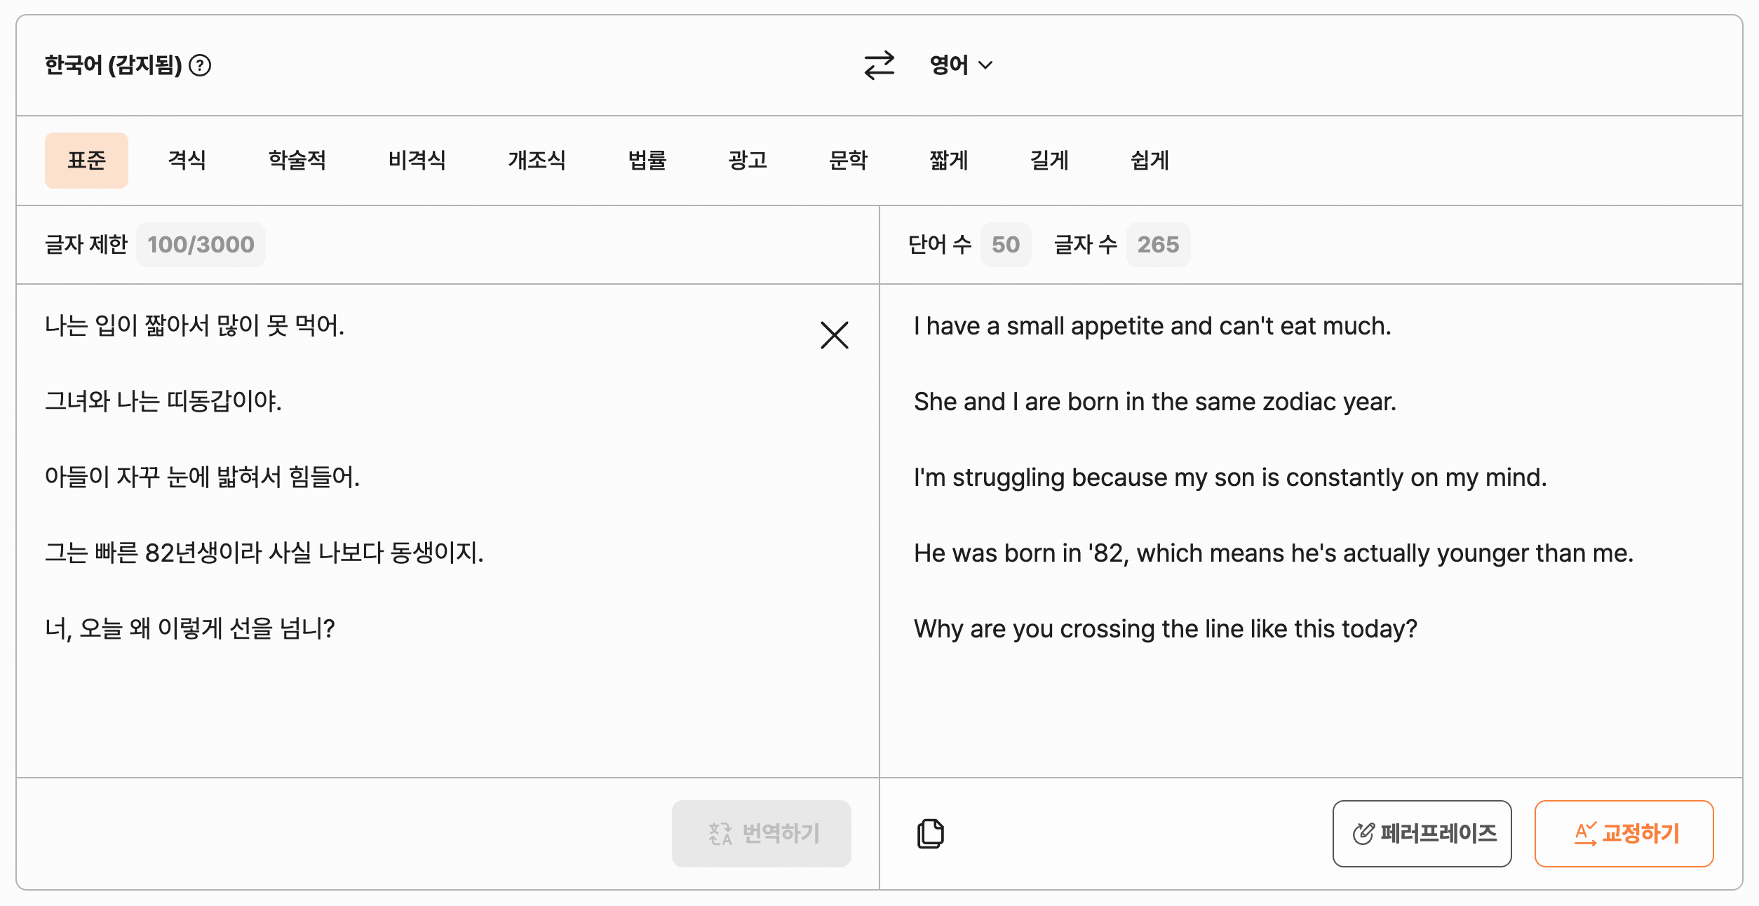Switch to the 학술적 style tab

tap(297, 161)
